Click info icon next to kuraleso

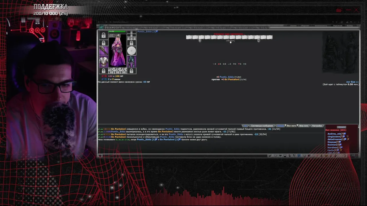341,147
